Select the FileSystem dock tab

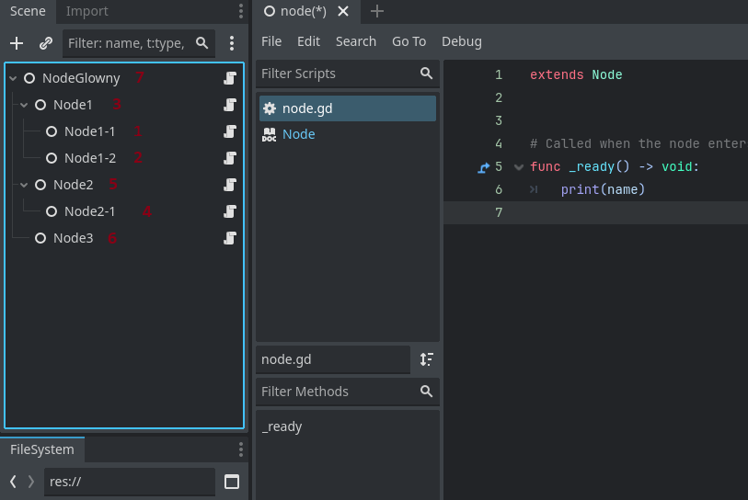(42, 449)
